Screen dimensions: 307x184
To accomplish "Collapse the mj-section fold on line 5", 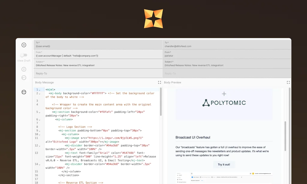I will [40, 112].
